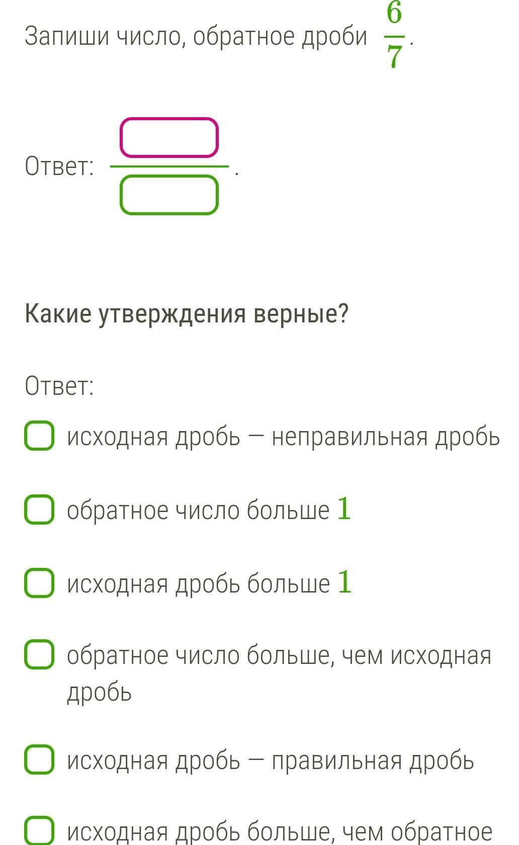Click the 'Ответ:' label above the checkboxes

59,386
